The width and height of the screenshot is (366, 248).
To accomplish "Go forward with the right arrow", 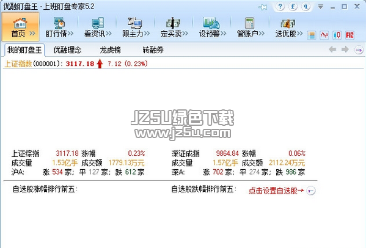I will (345, 49).
